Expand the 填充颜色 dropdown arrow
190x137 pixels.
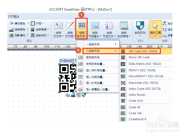[28, 23]
